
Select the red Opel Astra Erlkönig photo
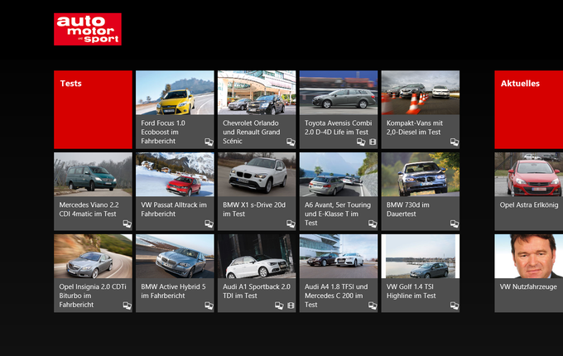point(528,175)
